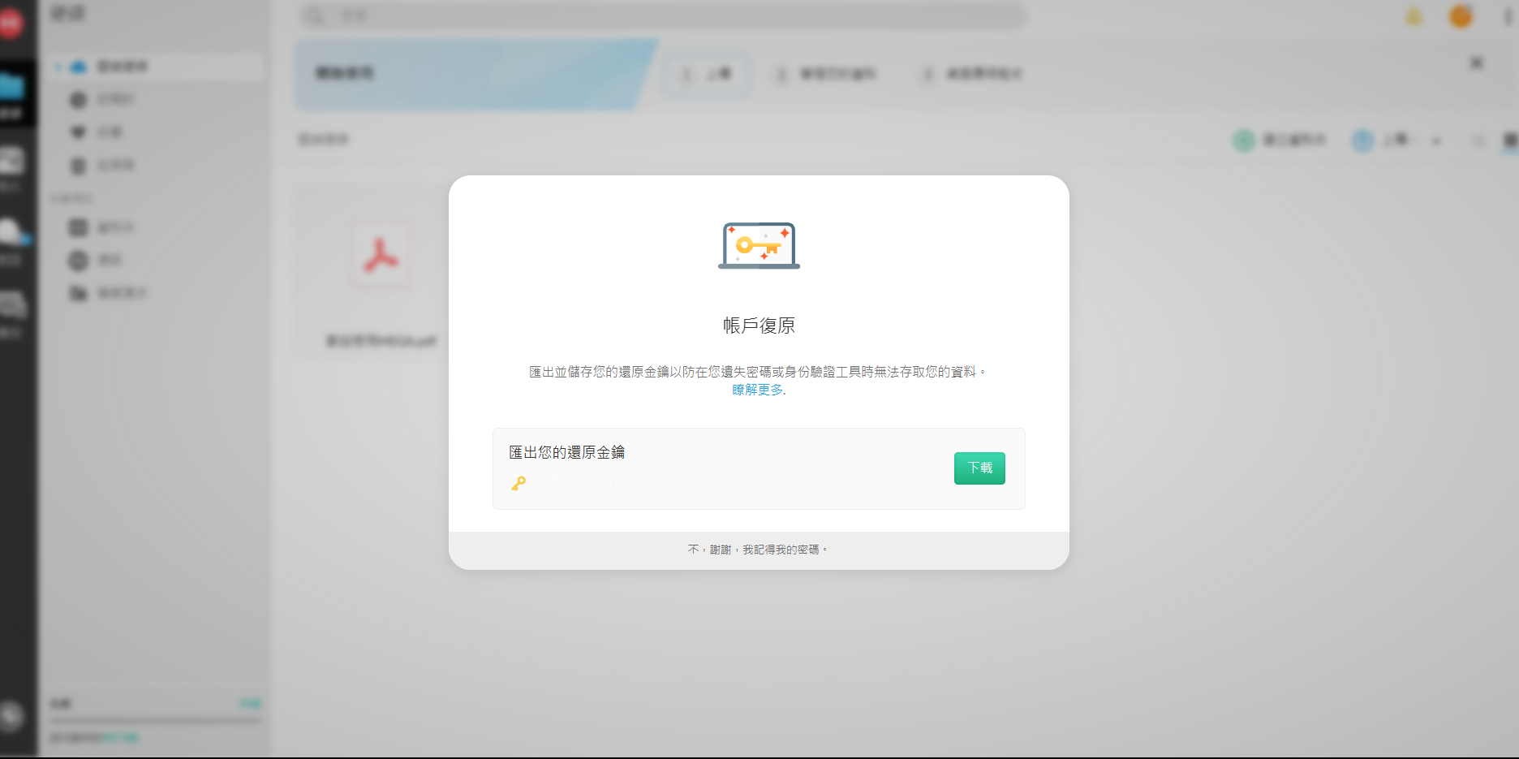Open the three-dot menu at top right

(x=1508, y=17)
